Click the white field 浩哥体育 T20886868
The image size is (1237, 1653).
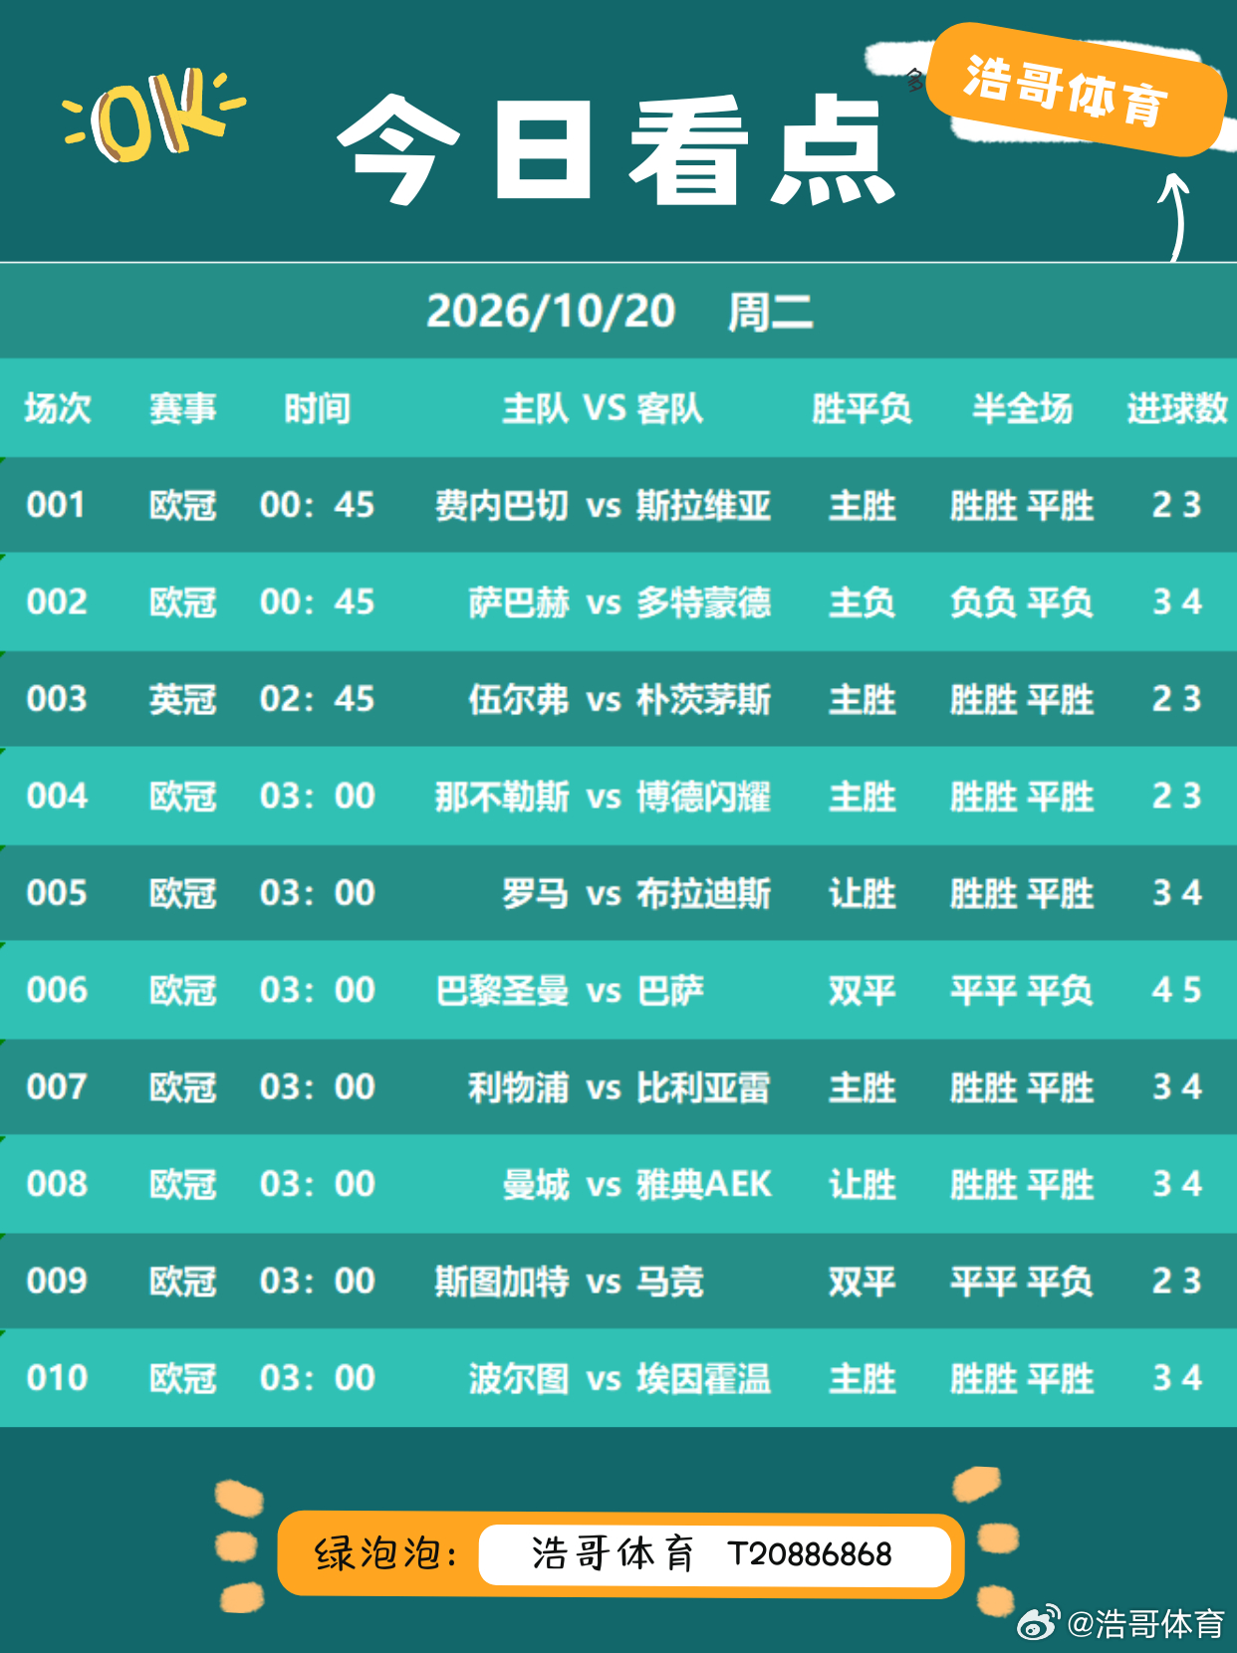(x=715, y=1555)
